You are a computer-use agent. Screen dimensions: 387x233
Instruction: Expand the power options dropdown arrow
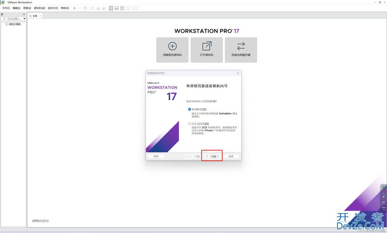78,8
